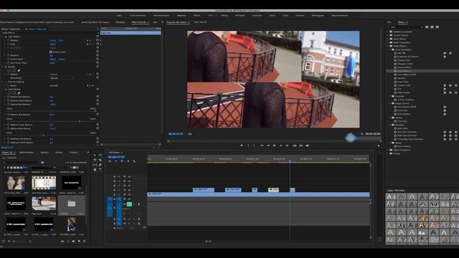Select the Razor tool
This screenshot has width=459, height=258.
tap(100, 160)
